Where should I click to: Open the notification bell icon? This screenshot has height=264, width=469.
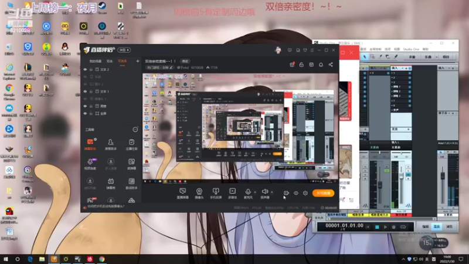pyautogui.click(x=321, y=65)
